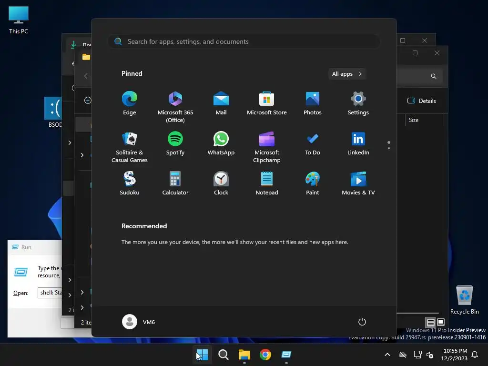Launch Sudoku game
Viewport: 488px width, 366px height.
[130, 183]
